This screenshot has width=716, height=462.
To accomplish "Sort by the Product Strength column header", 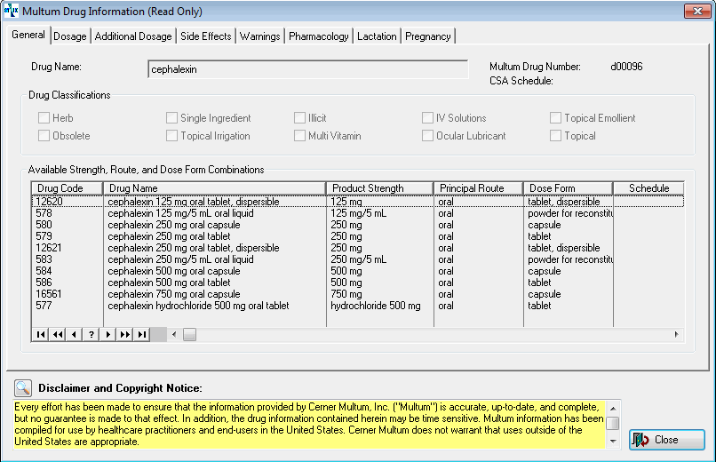I will pos(380,188).
